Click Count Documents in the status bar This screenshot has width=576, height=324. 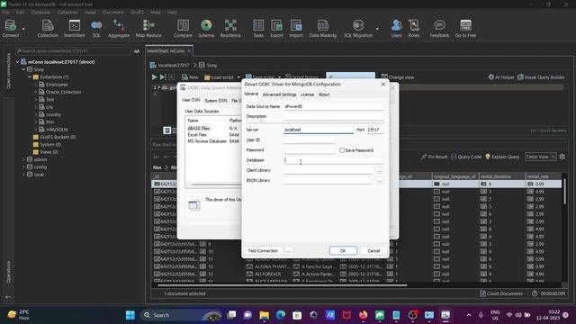pyautogui.click(x=501, y=293)
